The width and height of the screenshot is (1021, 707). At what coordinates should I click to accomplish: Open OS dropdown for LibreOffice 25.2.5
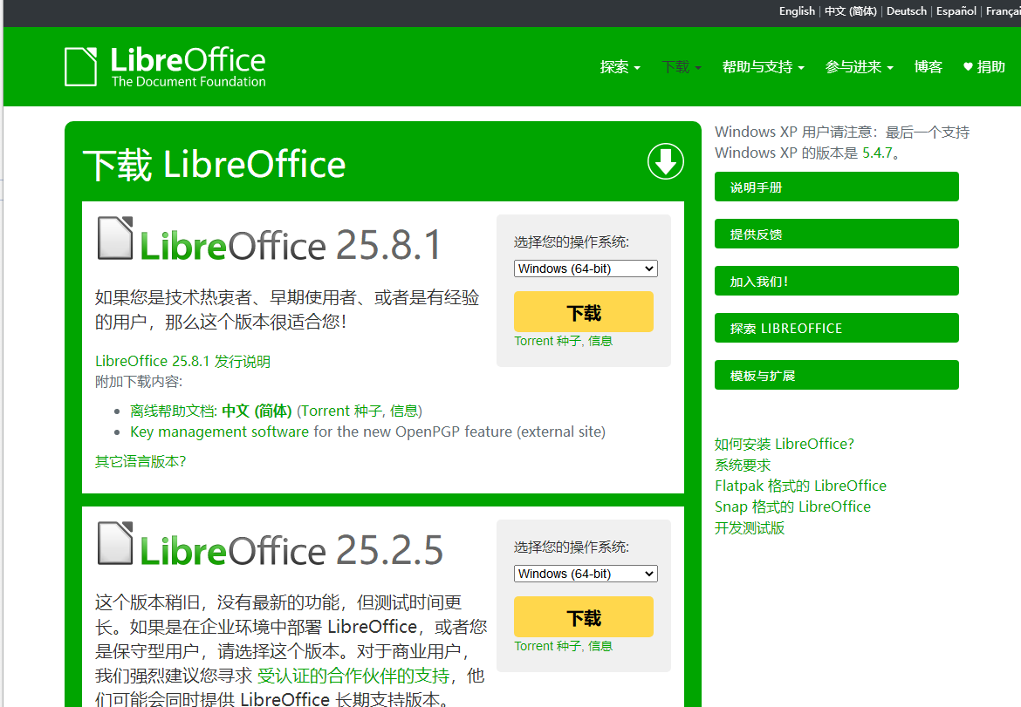click(x=586, y=574)
